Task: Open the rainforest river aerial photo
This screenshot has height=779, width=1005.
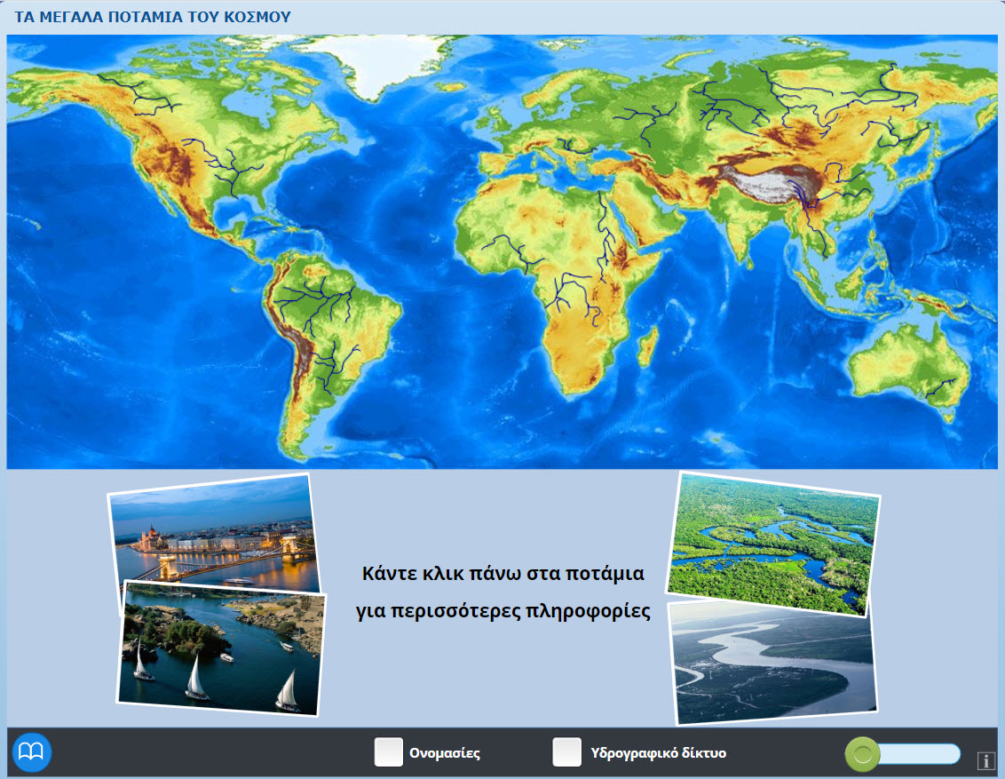Action: [x=773, y=545]
